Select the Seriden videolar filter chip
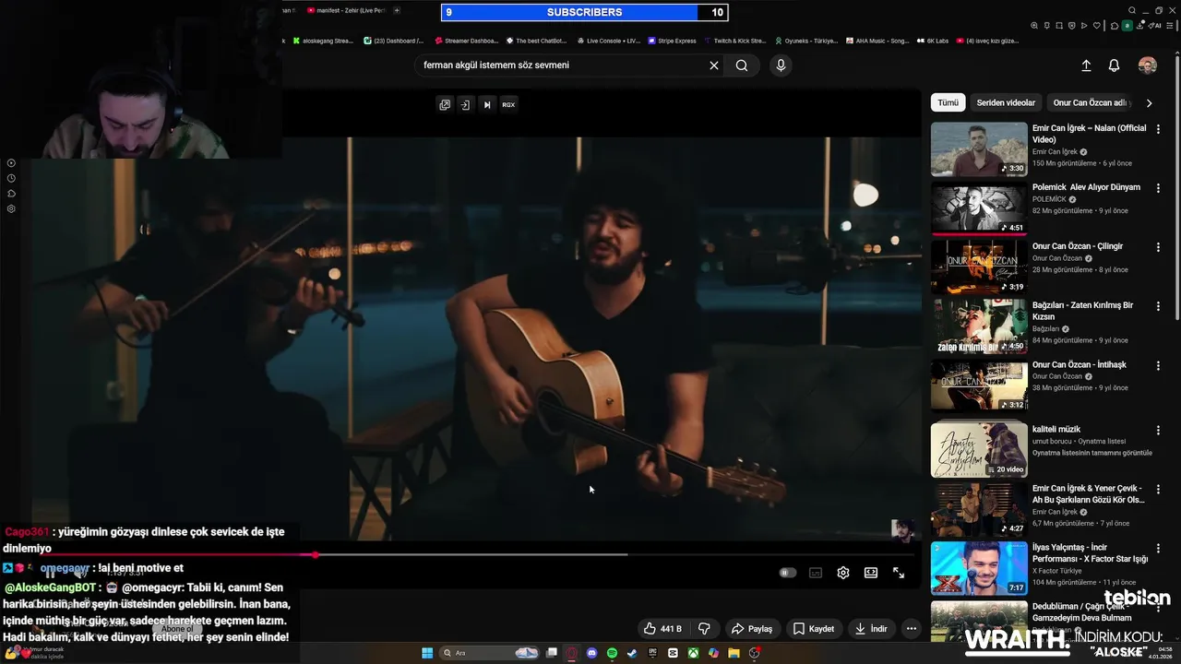 pyautogui.click(x=1006, y=102)
